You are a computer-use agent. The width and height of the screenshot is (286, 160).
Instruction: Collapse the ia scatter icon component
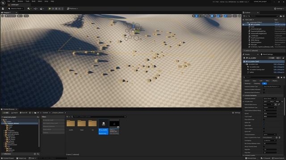pyautogui.click(x=245, y=64)
